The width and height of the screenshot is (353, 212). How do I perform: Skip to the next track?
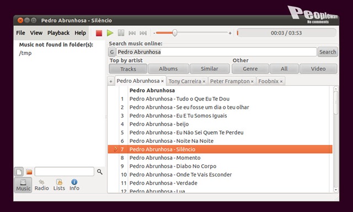click(143, 33)
